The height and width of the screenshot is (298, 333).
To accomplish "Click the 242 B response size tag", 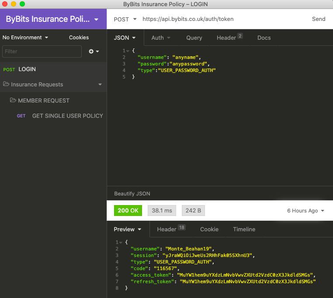I will [193, 210].
